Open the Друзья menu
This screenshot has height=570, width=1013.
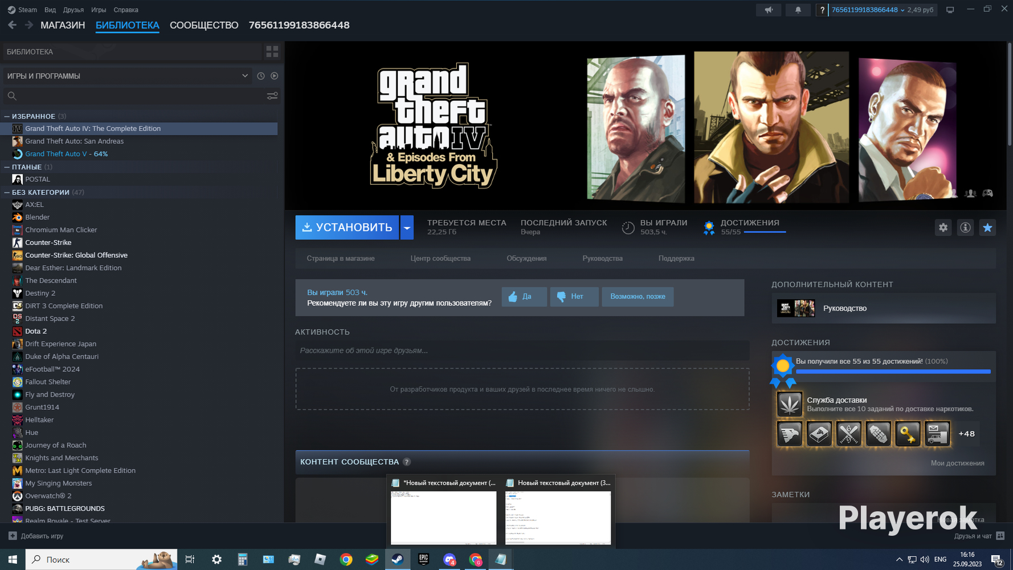point(73,10)
